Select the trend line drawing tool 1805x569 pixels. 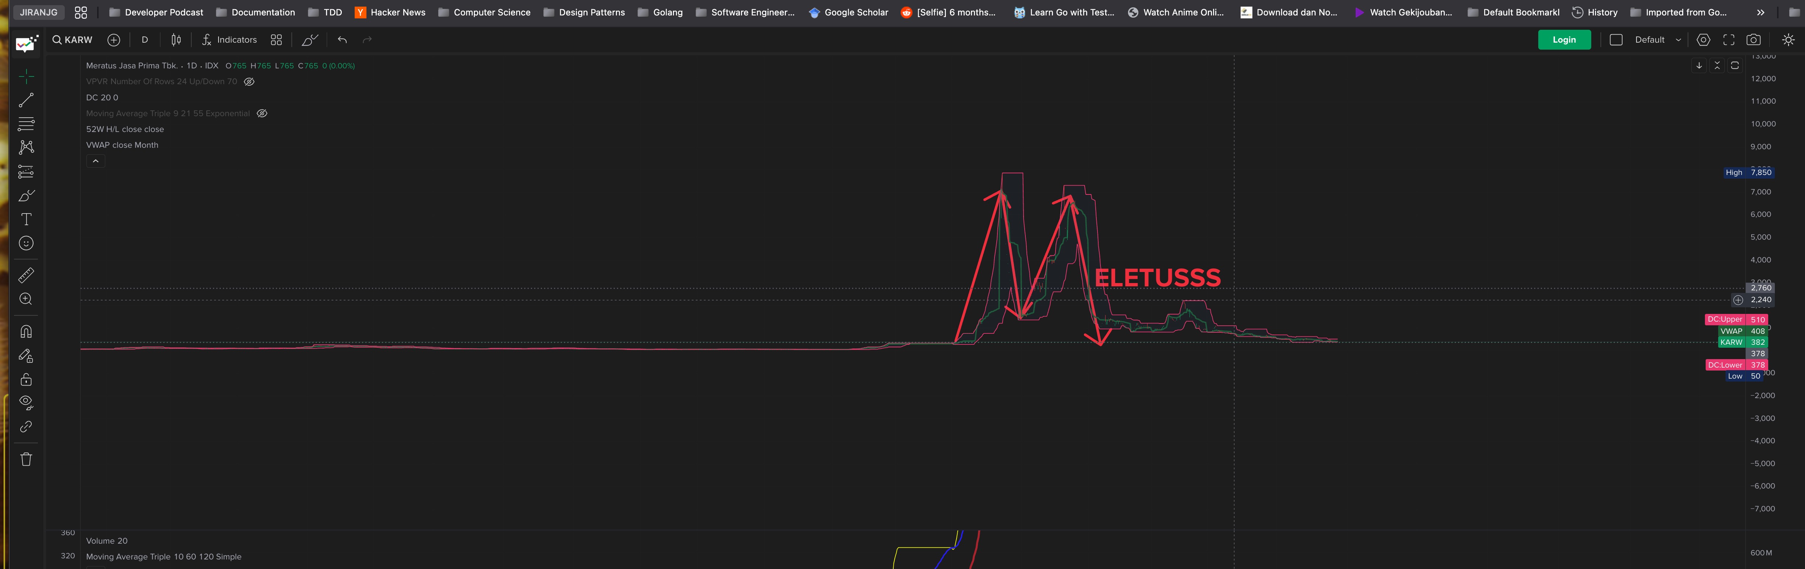(26, 100)
